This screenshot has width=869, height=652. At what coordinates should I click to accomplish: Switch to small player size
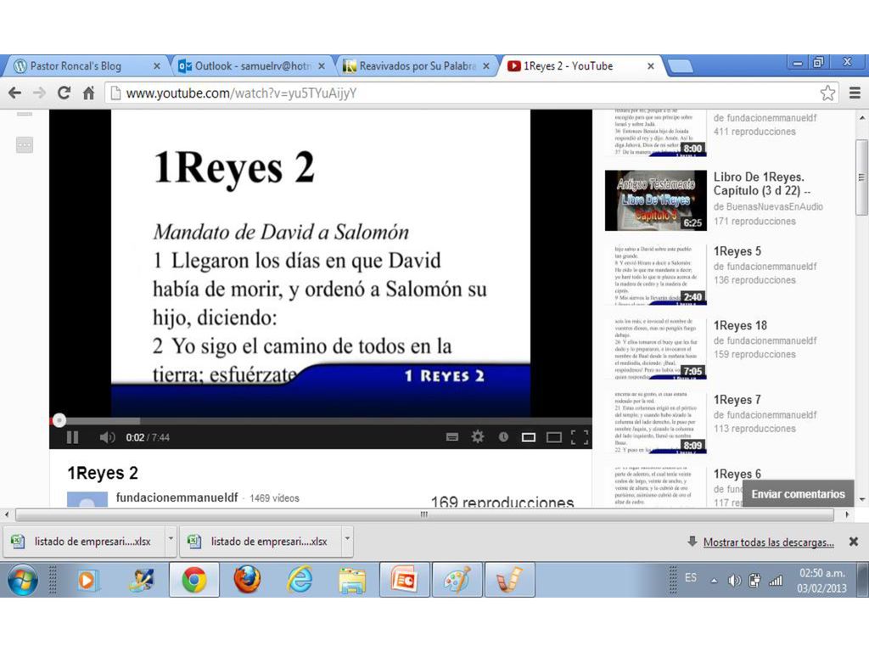[x=529, y=437]
